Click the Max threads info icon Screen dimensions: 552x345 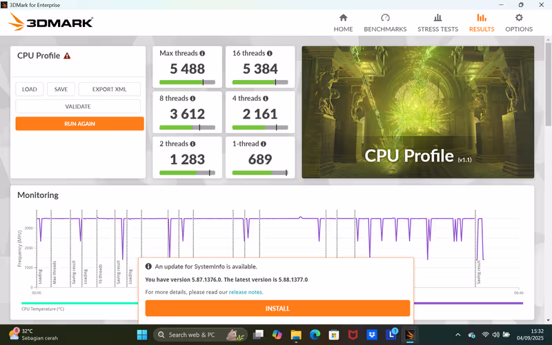pyautogui.click(x=202, y=53)
